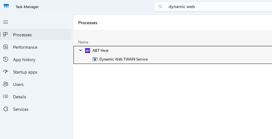Open the App history page
The width and height of the screenshot is (272, 139).
(x=36, y=59)
